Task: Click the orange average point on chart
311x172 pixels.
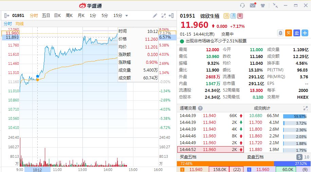Action: click(x=37, y=80)
